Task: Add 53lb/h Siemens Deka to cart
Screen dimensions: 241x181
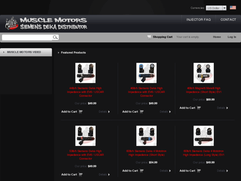Action: coord(69,175)
